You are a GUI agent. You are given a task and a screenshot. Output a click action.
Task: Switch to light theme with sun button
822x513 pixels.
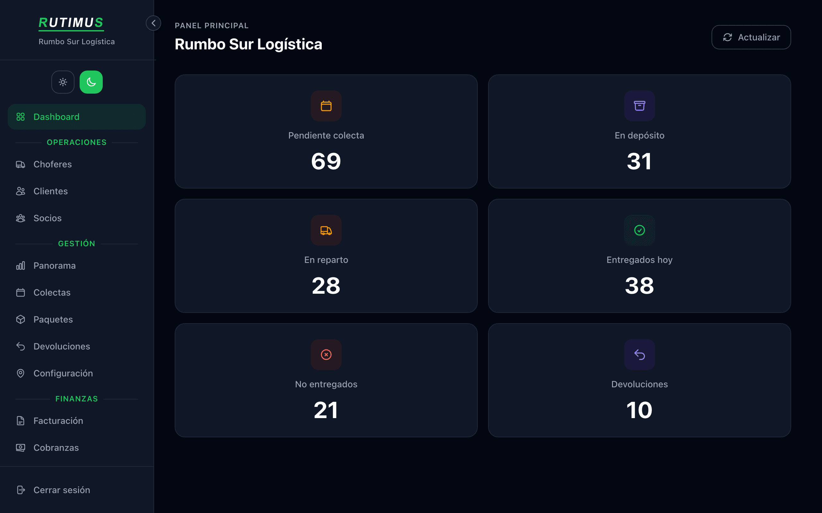point(63,82)
